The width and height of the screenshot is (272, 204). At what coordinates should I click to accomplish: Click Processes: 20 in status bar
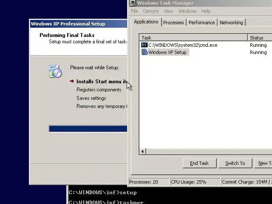(149, 182)
